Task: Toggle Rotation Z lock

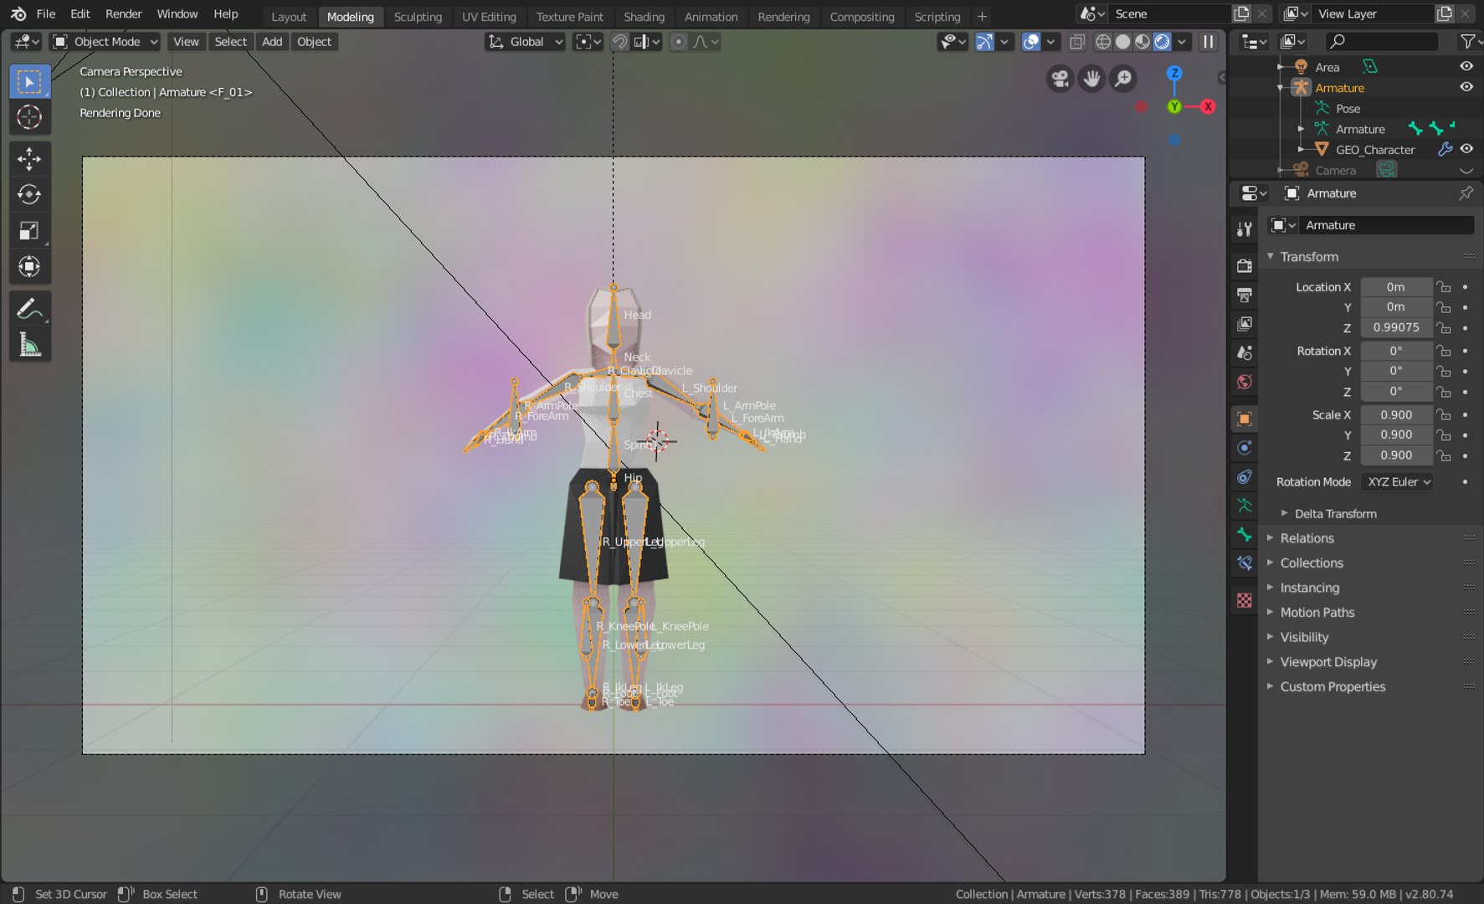Action: (1444, 392)
